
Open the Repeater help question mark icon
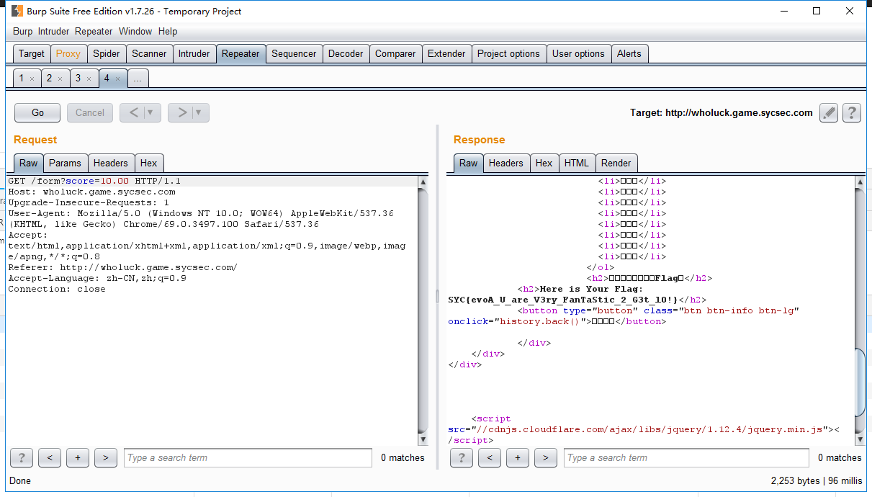[x=852, y=112]
